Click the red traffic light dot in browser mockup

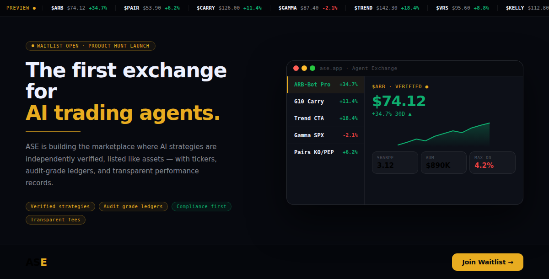[296, 68]
